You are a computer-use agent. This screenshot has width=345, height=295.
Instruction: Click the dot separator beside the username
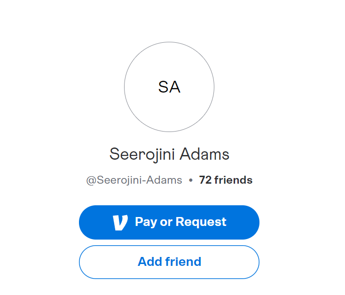(190, 180)
